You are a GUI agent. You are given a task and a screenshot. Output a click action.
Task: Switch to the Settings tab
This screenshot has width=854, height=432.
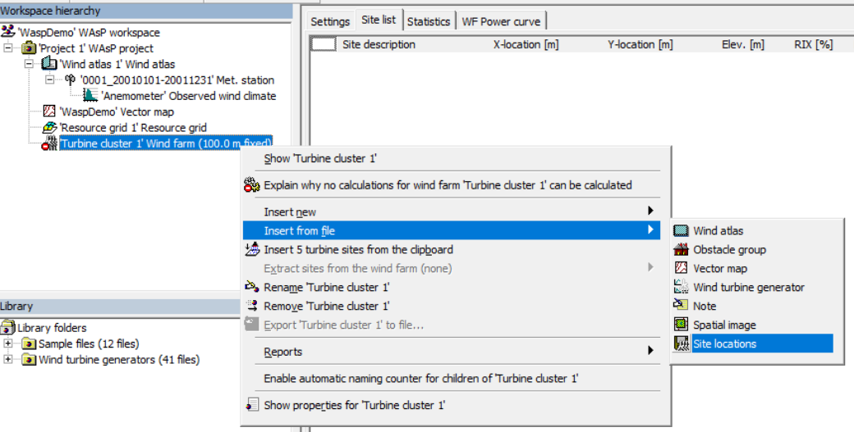point(330,21)
